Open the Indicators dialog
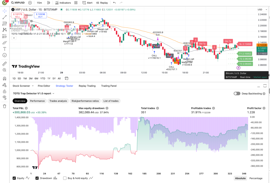Viewport: 270px width, 183px height. pyautogui.click(x=63, y=3)
